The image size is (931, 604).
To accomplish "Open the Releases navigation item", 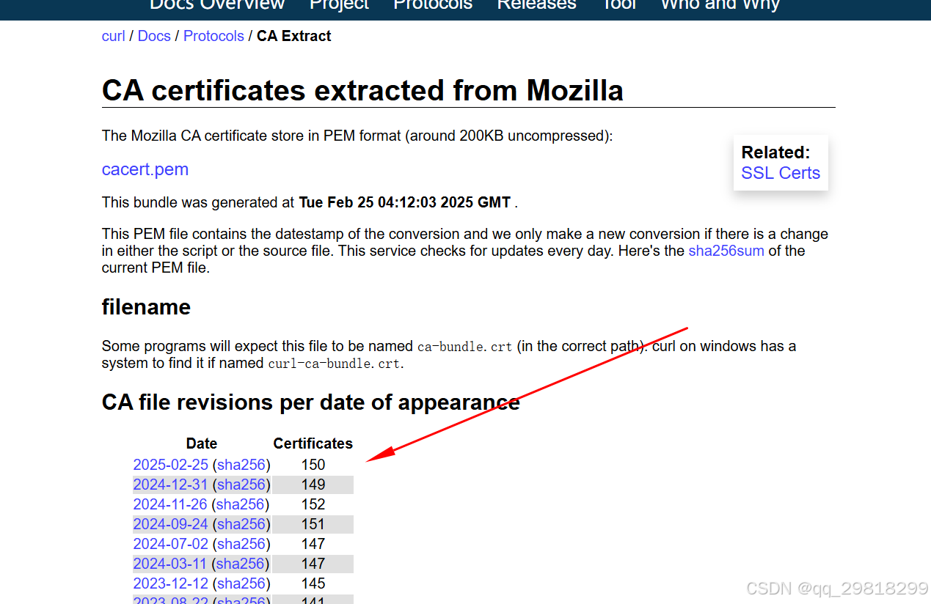I will [x=536, y=4].
